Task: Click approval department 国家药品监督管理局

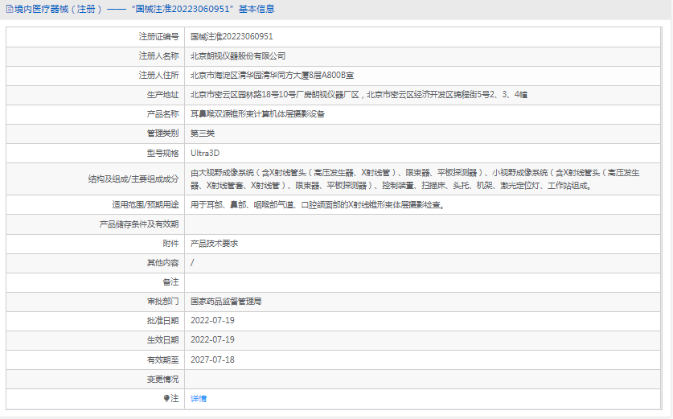Action: tap(226, 302)
